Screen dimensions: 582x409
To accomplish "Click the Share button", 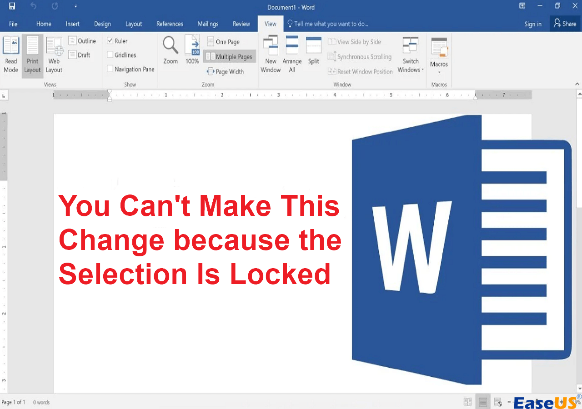I will (565, 24).
